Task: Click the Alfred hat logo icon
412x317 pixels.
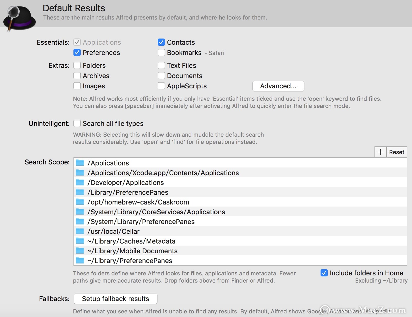Action: point(19,18)
